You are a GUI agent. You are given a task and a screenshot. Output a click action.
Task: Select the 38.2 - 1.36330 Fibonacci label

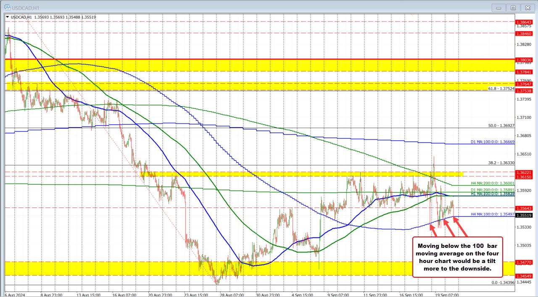[501, 163]
